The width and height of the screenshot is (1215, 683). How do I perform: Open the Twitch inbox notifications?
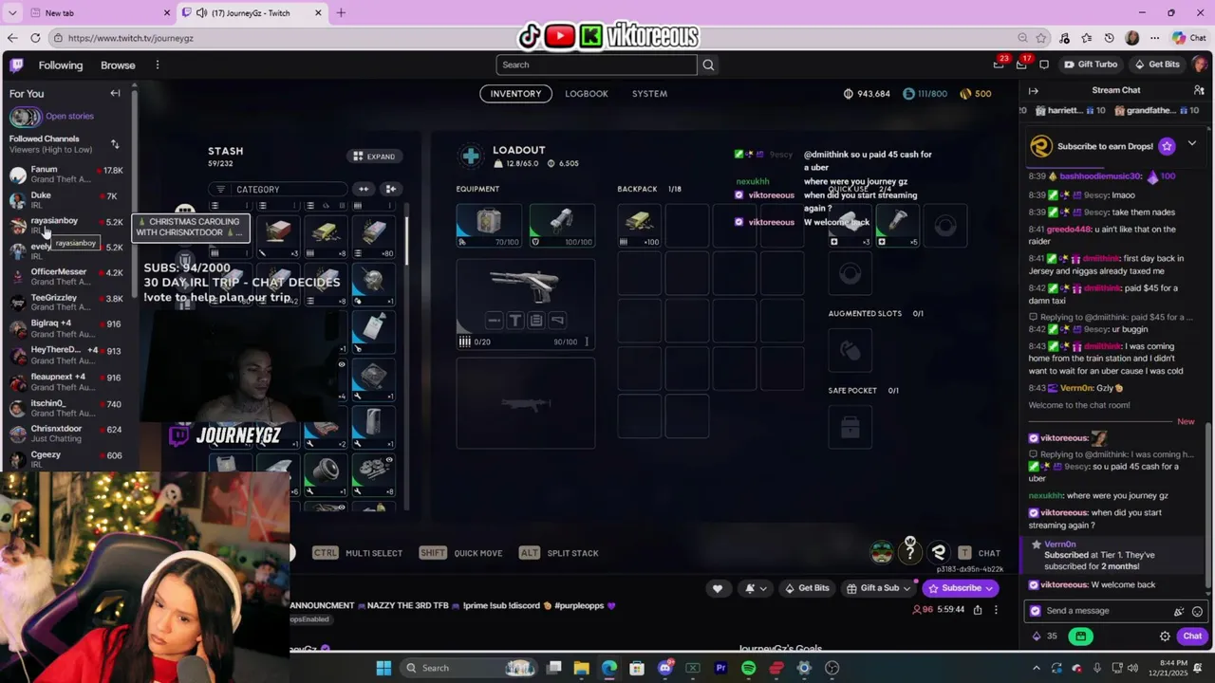click(x=1021, y=65)
